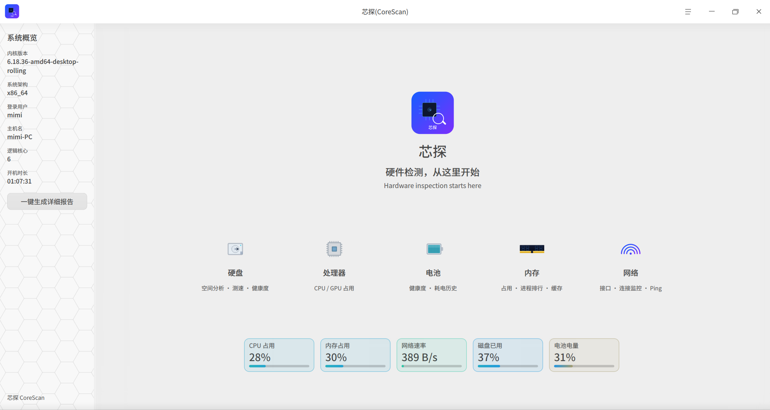
Task: Click the 内存占用 30% status card
Action: tap(355, 355)
